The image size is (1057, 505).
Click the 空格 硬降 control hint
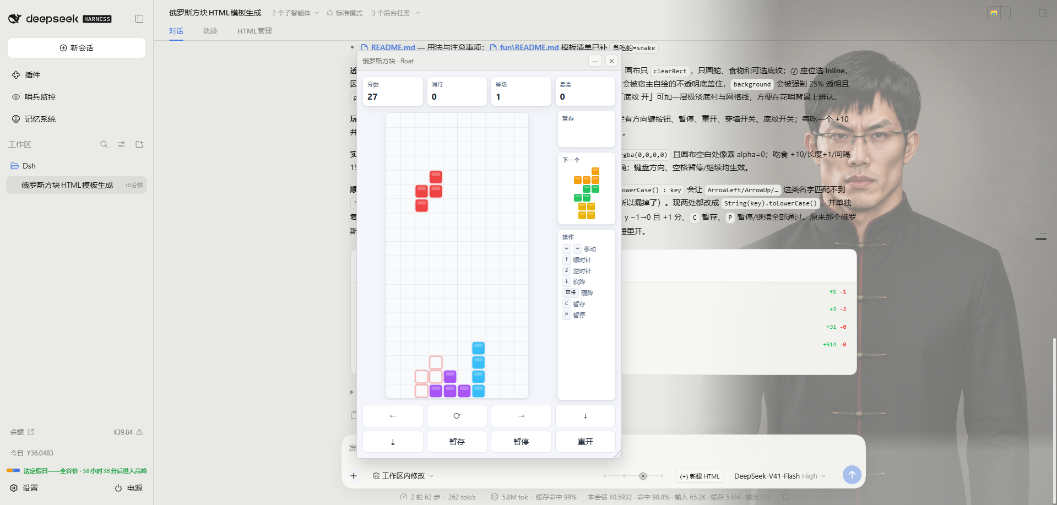pos(578,293)
